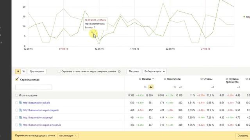Sort table by Отказы column
This screenshot has height=140, width=250.
208,79
